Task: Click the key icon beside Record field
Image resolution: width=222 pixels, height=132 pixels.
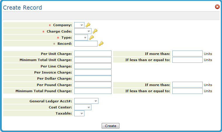Action: coord(101,44)
